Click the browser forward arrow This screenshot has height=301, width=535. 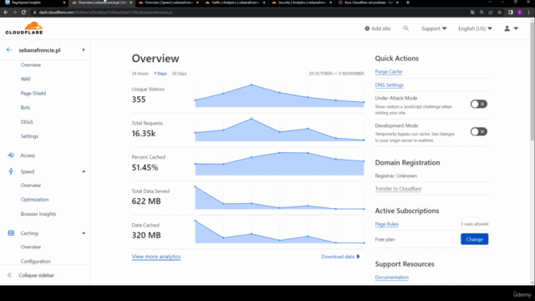[x=15, y=13]
